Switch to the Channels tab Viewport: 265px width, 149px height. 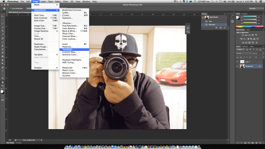pos(245,46)
